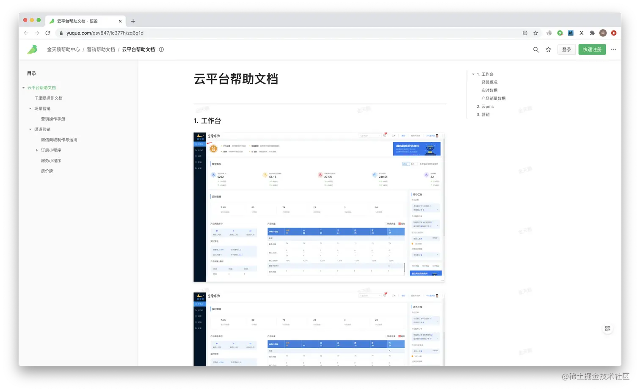640x391 pixels.
Task: Click the green shield extension icon
Action: pos(560,33)
